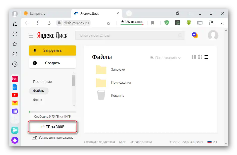
Task: Click the +1 ТБ за 300₽ button
Action: point(52,127)
